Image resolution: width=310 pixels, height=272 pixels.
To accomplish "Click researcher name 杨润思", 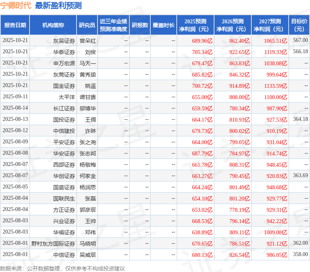I will point(88,188).
